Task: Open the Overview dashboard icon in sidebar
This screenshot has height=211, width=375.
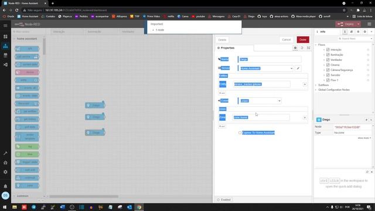Action: click(5, 36)
